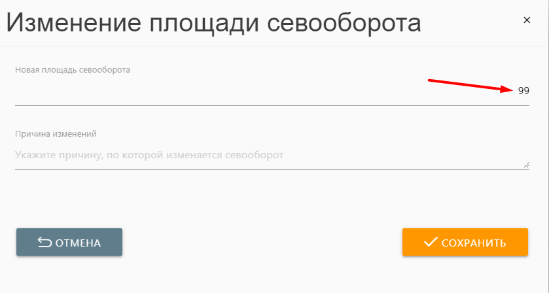Save changes with the Сохранить button
549x293 pixels.
click(x=465, y=243)
